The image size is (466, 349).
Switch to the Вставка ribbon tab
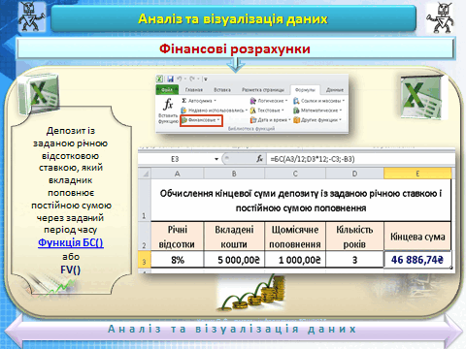click(222, 90)
